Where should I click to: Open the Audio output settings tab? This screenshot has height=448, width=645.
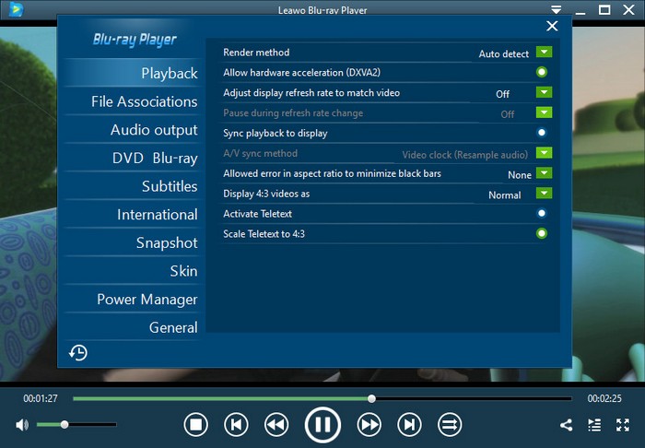[x=154, y=130]
